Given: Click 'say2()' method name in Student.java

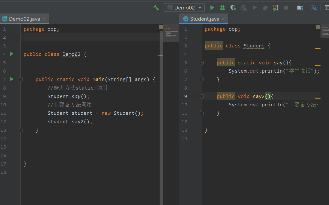Looking at the screenshot, I should tap(262, 96).
